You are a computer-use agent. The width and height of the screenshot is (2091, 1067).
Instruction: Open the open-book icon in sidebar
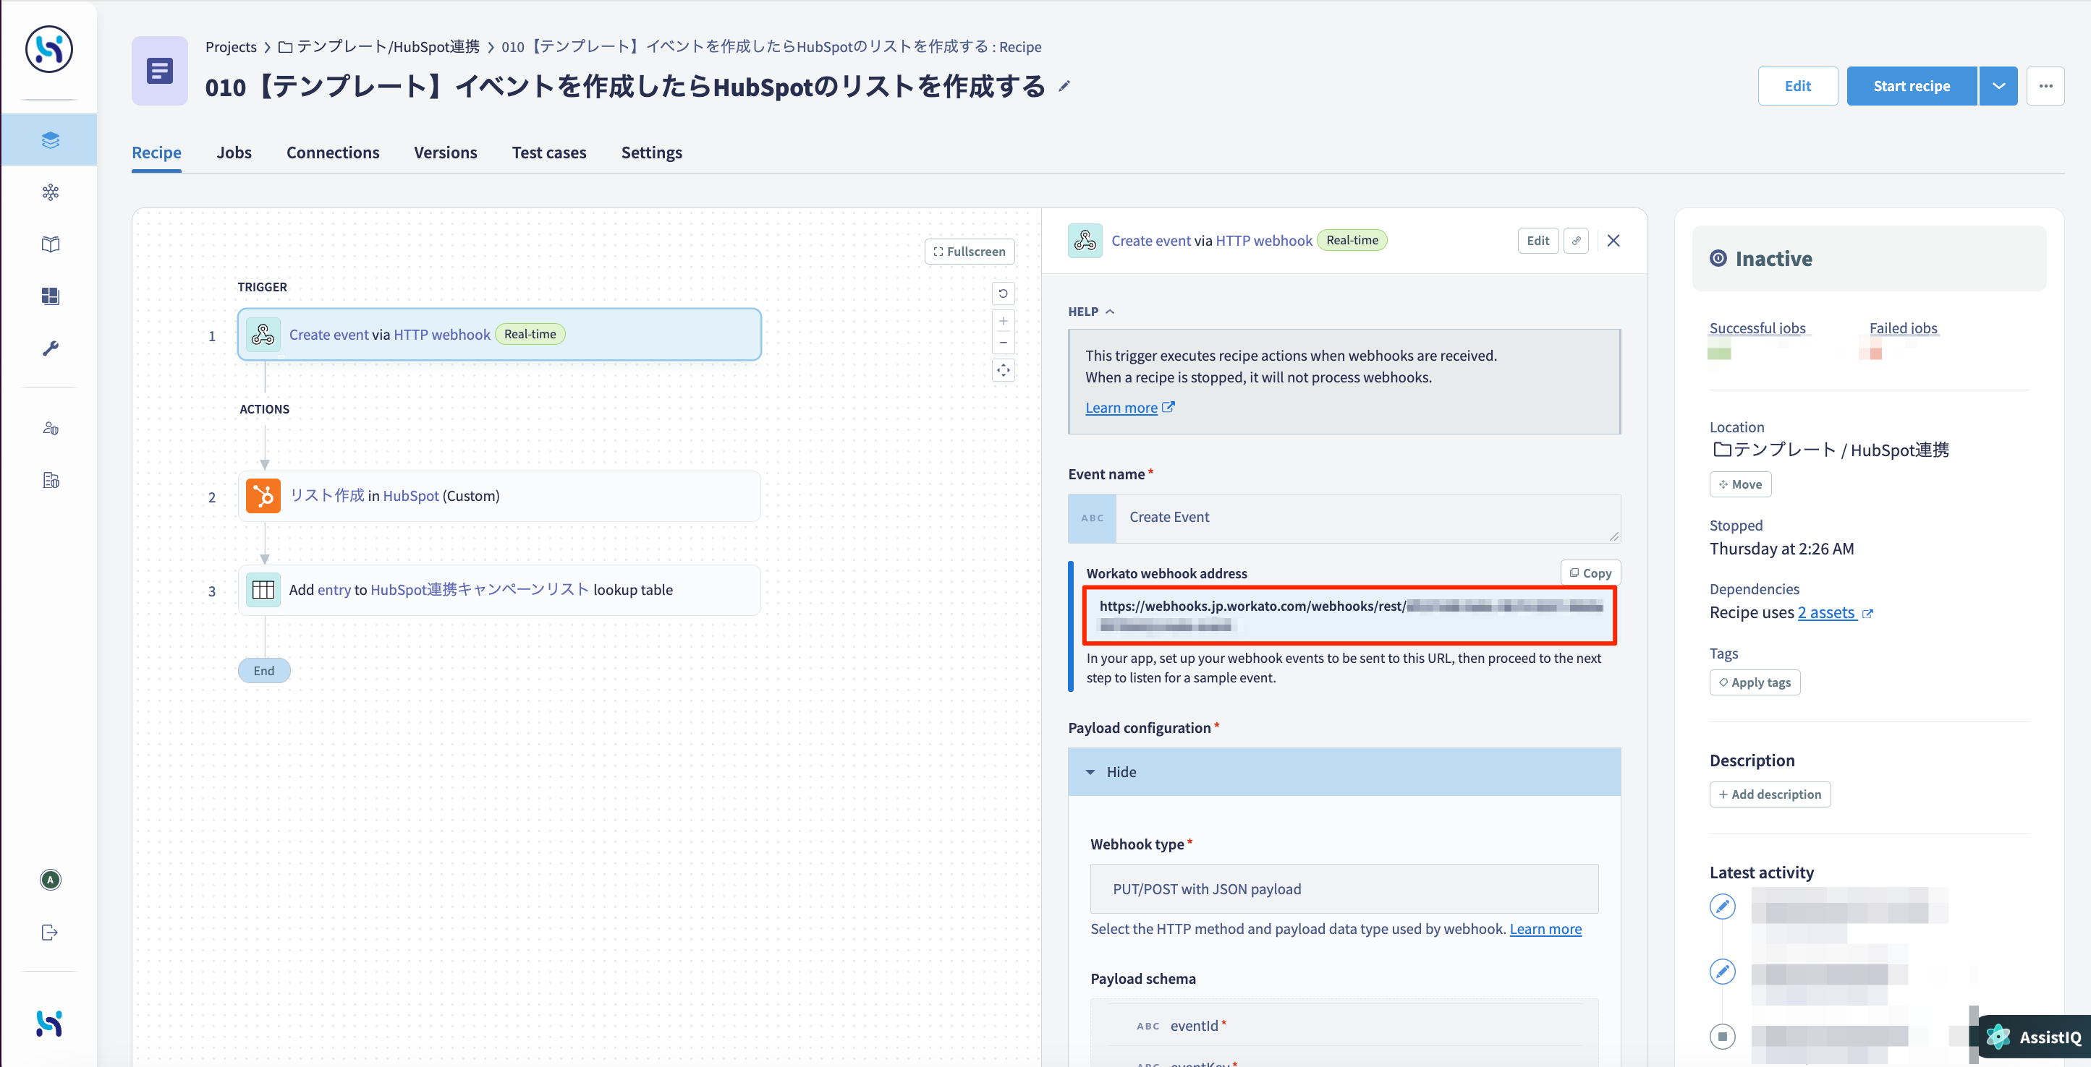51,244
